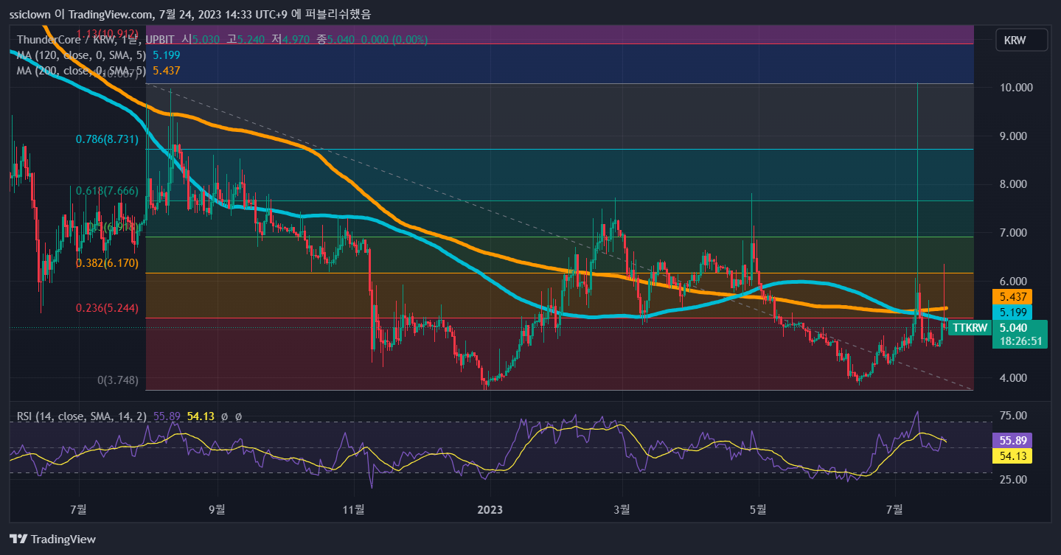Screen dimensions: 1061x555
Task: Click the 5월 label on time axis
Action: coord(757,509)
